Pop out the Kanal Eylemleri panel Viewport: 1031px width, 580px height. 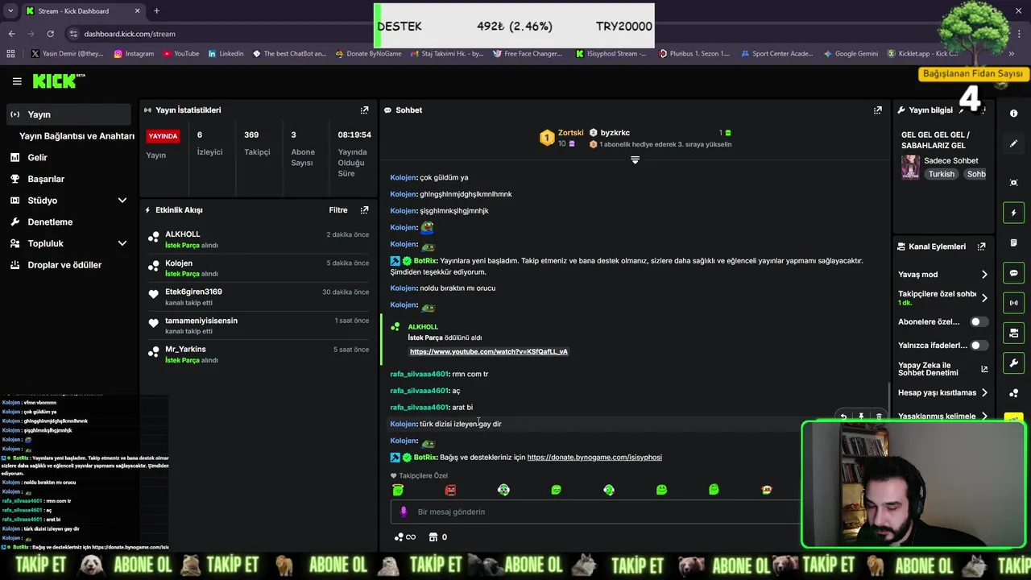981,246
